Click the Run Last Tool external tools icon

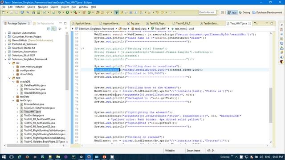[x=75, y=12]
